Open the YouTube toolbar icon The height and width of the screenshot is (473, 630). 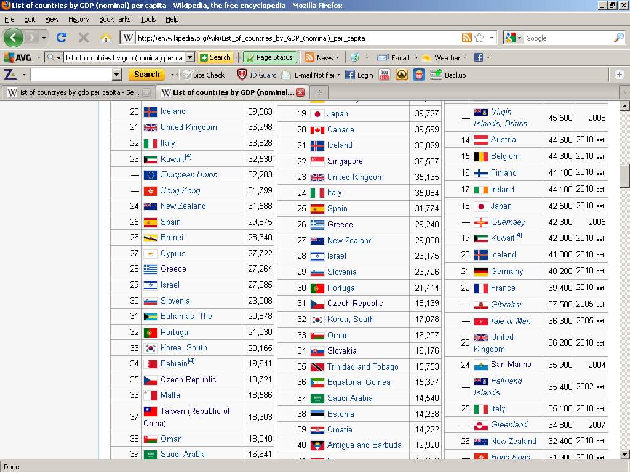385,75
